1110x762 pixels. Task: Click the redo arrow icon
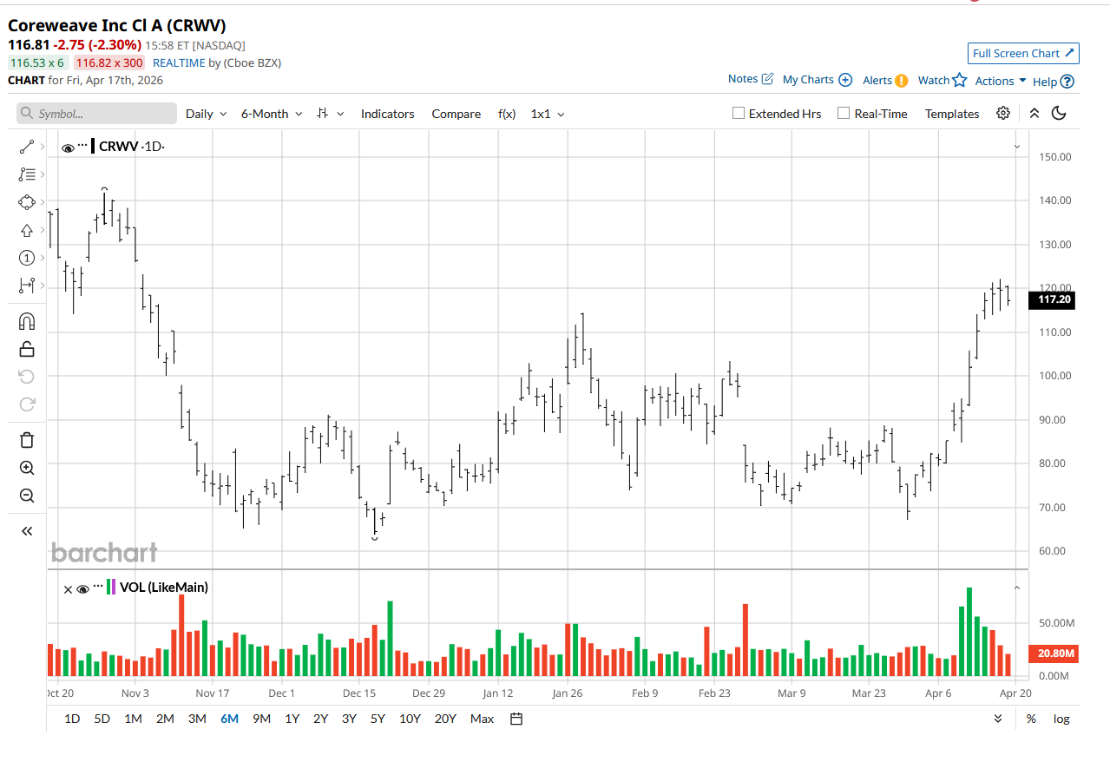26,404
